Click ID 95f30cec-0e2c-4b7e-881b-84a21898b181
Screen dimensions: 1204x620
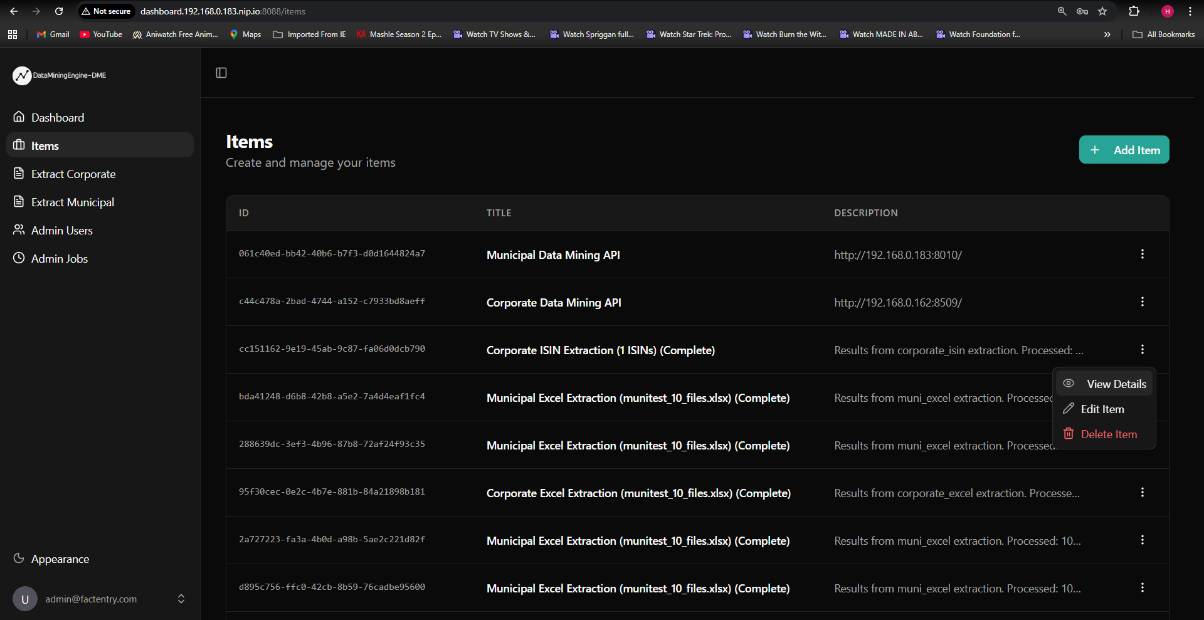pos(332,492)
